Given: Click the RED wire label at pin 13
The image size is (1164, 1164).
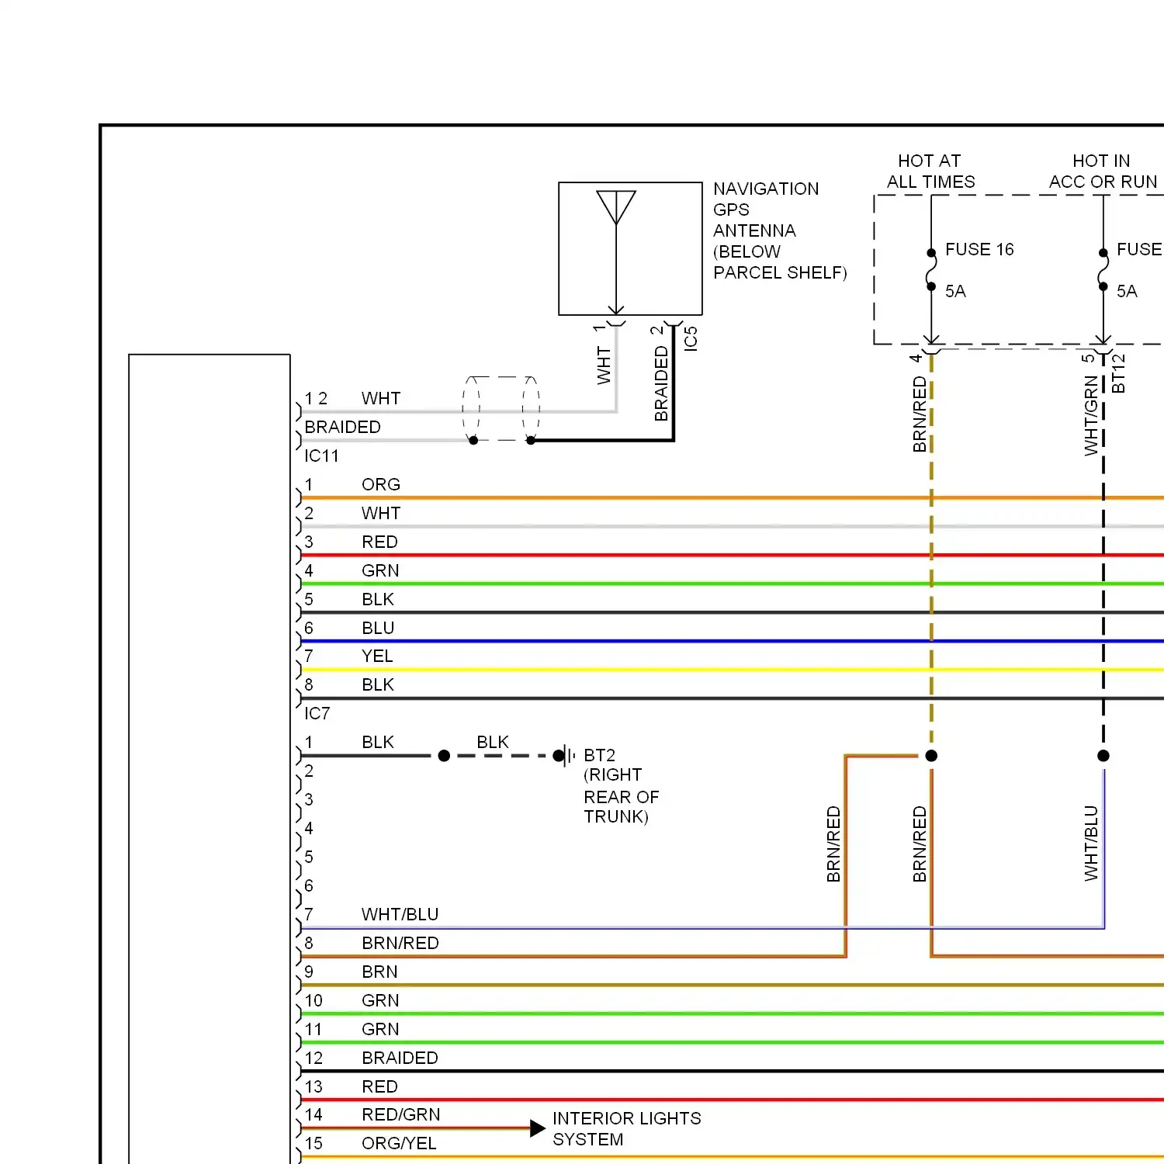Looking at the screenshot, I should (x=379, y=1086).
